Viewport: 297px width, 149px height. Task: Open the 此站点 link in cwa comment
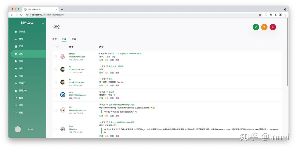[x=111, y=92]
